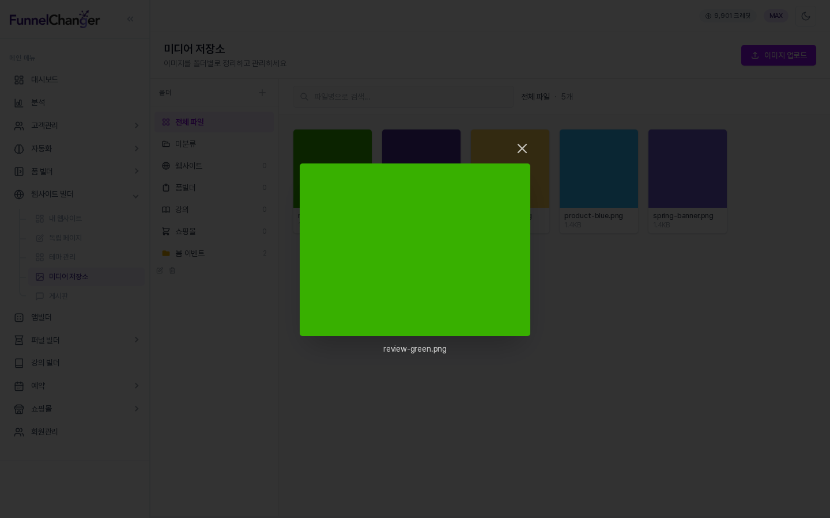Open 앱빌더 in sidebar

75,317
